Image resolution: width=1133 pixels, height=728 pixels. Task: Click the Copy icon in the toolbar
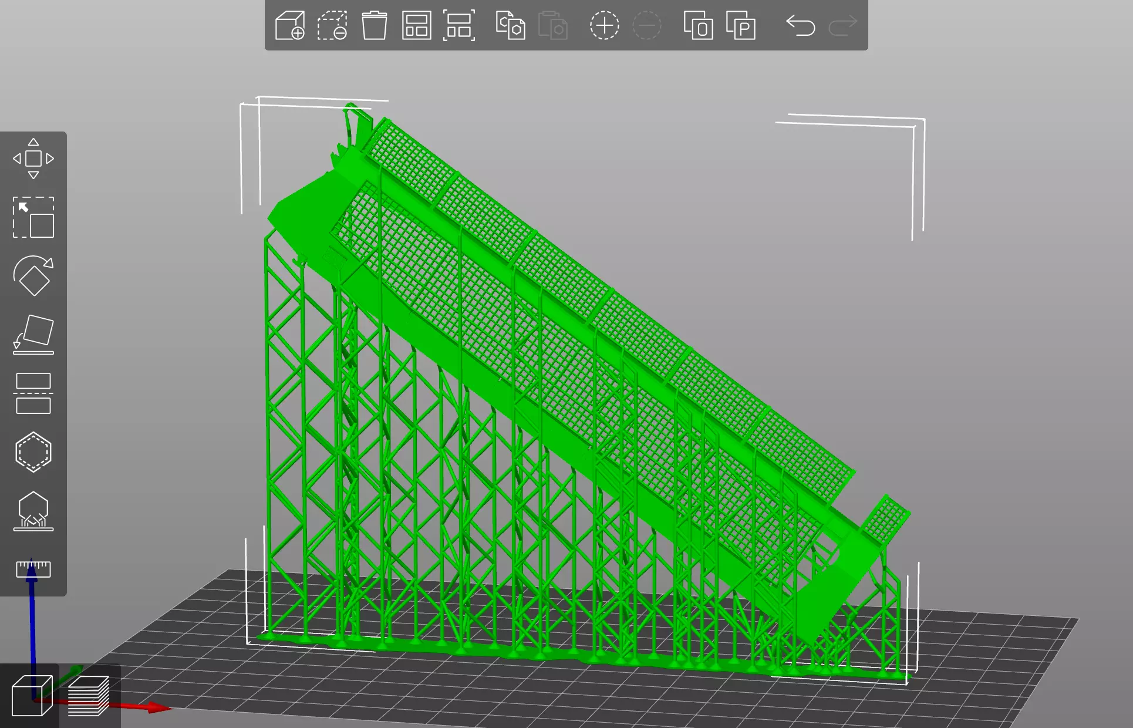tap(510, 26)
